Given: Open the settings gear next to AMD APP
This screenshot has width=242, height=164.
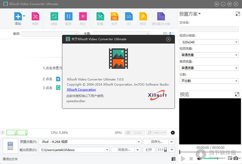Looking at the screenshot, I should click(x=173, y=133).
